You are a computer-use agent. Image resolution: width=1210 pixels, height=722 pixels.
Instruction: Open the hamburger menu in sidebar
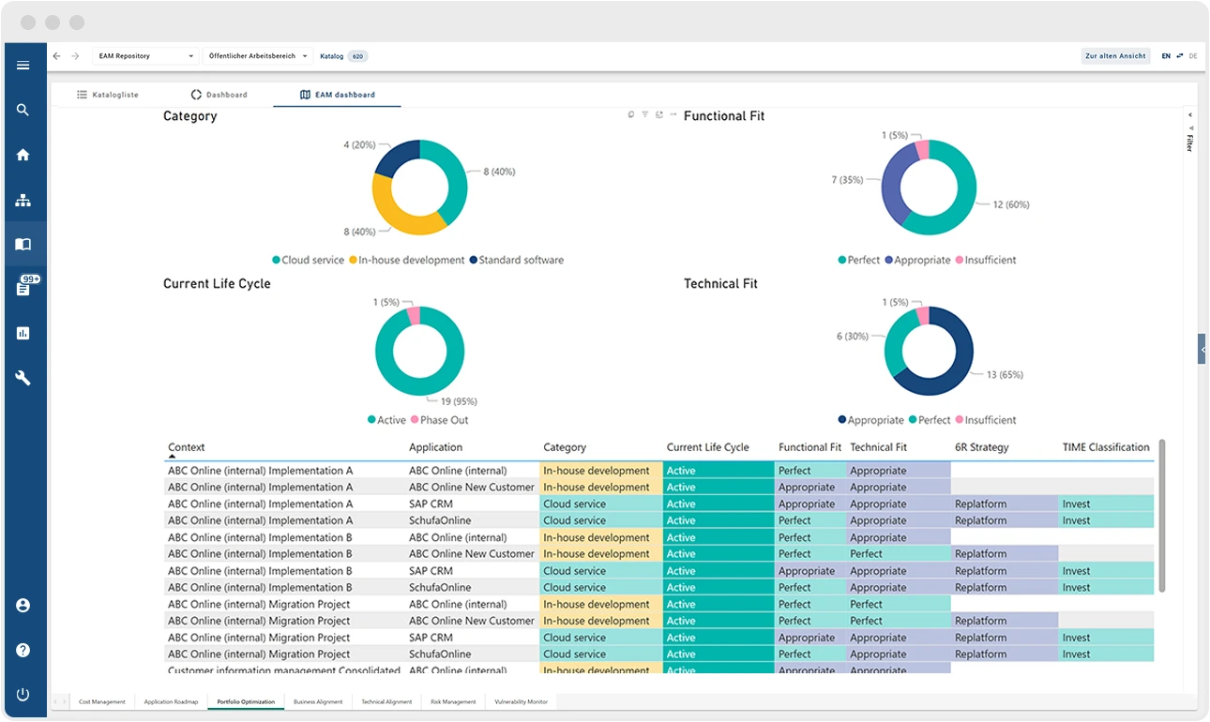coord(23,65)
